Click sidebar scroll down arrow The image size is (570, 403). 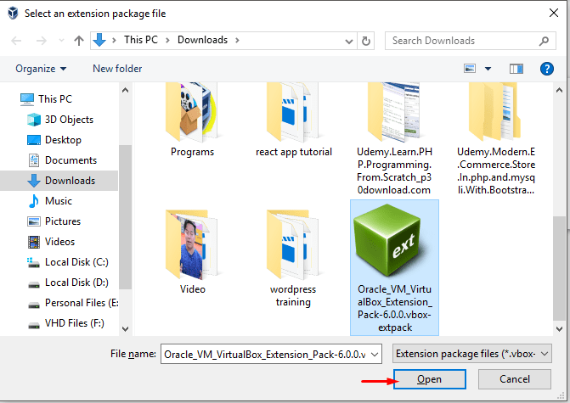pyautogui.click(x=125, y=329)
